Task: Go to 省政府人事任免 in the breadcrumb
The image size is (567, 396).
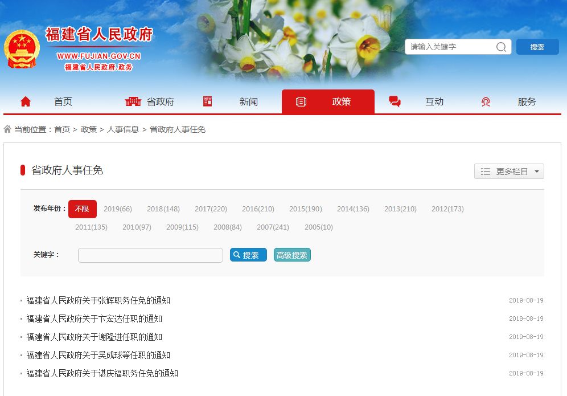Action: (178, 129)
